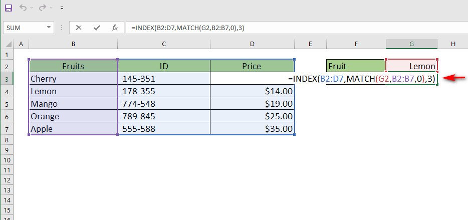Confirm the formula with the checkmark icon

pyautogui.click(x=96, y=28)
